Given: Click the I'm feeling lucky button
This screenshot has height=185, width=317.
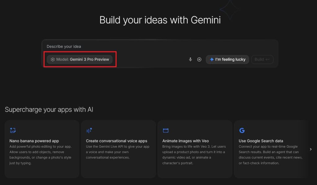Looking at the screenshot, I should [x=228, y=59].
